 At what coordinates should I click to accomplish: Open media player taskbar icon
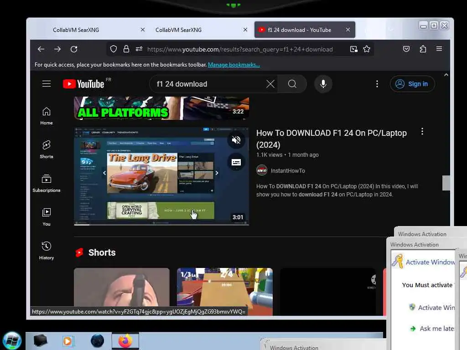(68, 341)
